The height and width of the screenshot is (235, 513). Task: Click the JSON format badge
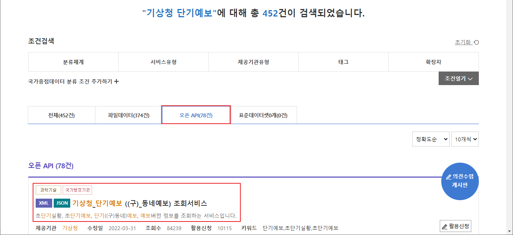[x=62, y=203]
